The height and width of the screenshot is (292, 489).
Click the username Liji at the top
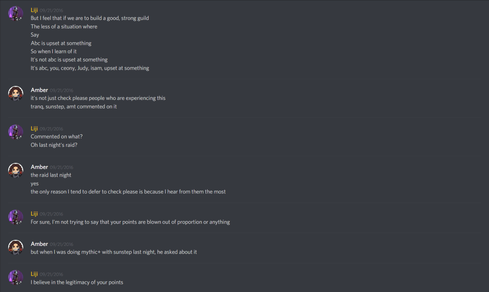(34, 10)
